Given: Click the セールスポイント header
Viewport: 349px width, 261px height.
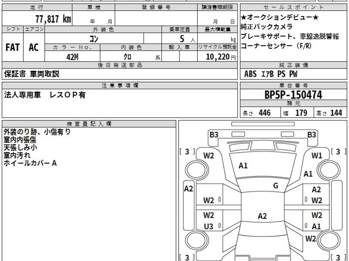Looking at the screenshot, I should tap(294, 8).
